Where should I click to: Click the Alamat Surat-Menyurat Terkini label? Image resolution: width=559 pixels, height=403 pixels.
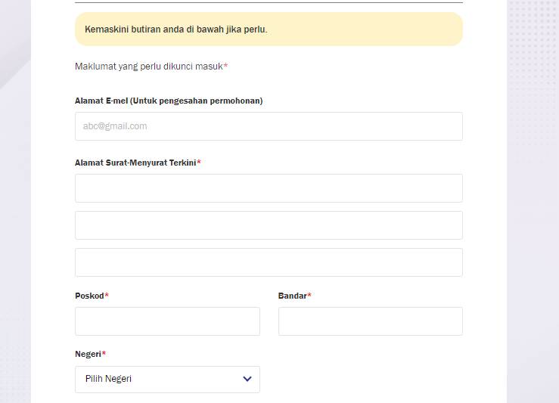click(135, 163)
